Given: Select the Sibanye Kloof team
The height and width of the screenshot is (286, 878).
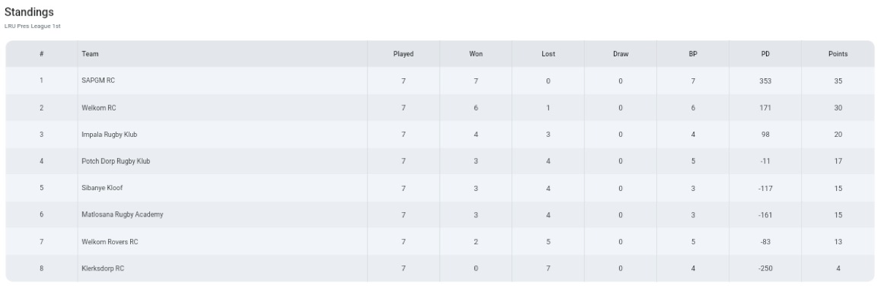Looking at the screenshot, I should (x=102, y=188).
